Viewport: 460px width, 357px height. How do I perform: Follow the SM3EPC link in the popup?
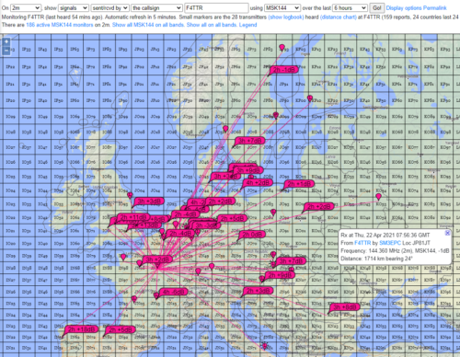[390, 243]
